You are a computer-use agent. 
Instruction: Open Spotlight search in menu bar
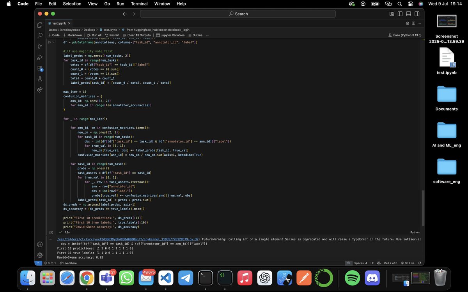click(x=399, y=4)
